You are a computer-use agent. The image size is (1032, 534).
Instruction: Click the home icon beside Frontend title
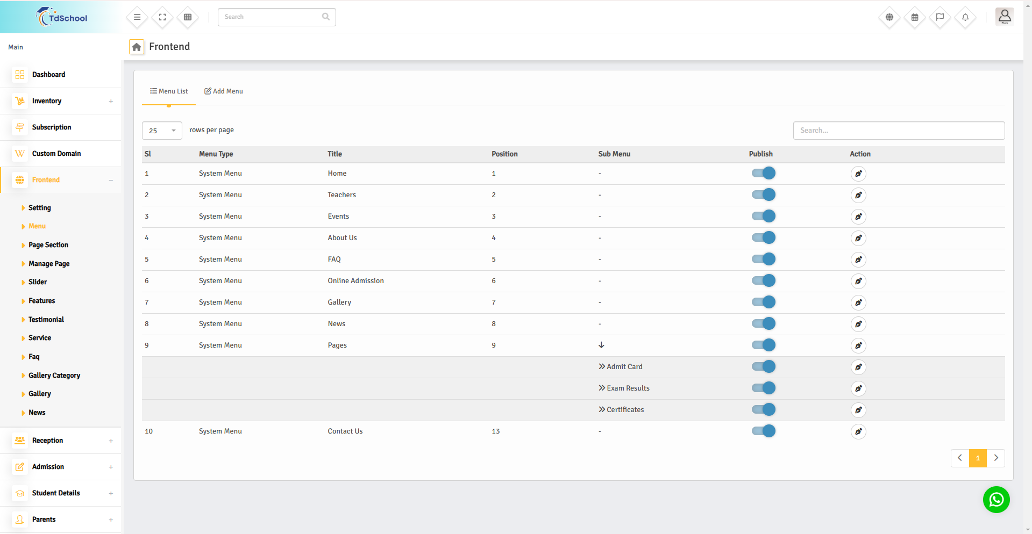[x=137, y=47]
